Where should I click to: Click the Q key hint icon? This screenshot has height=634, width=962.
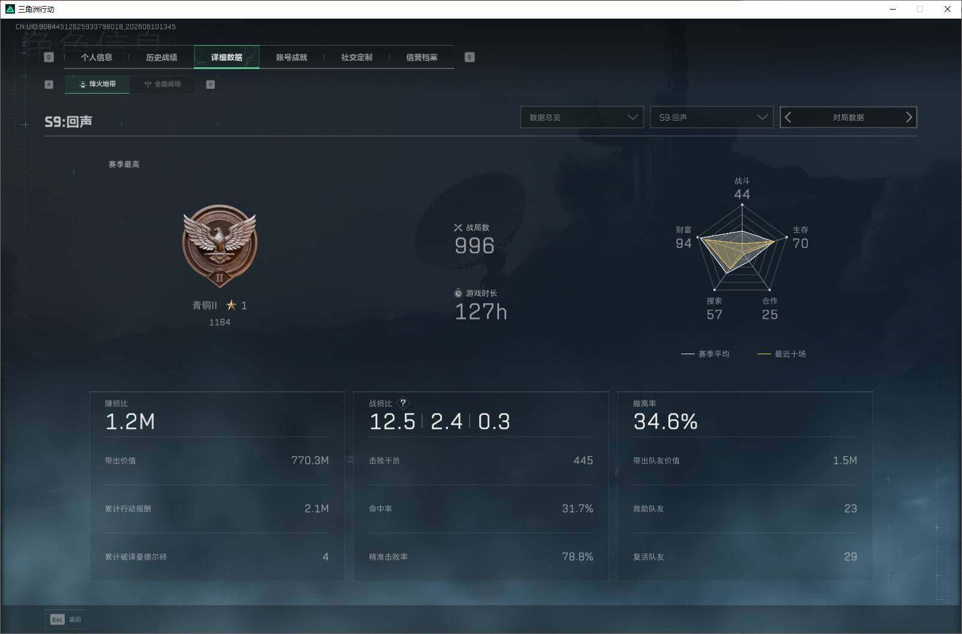point(49,57)
